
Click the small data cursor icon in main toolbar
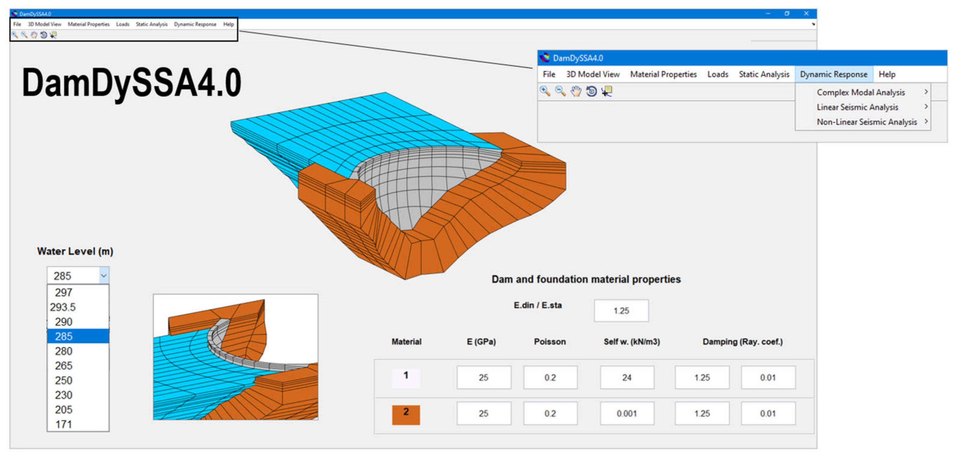[x=53, y=35]
